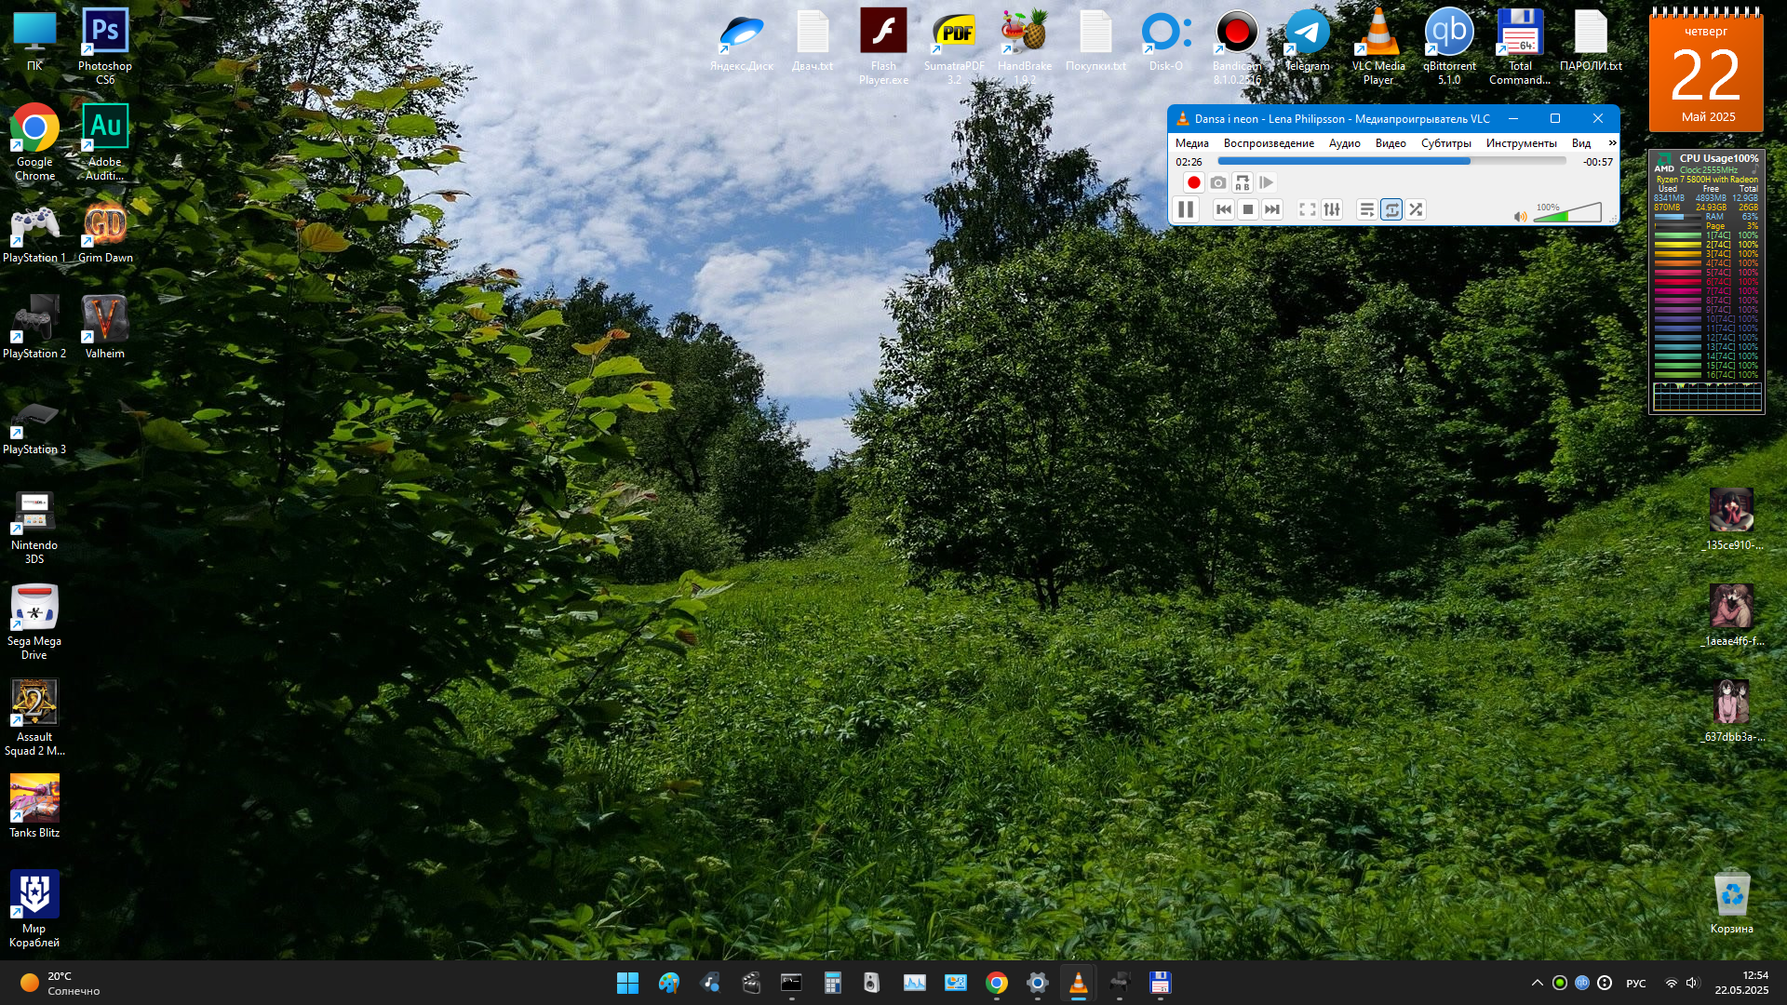Toggle random shuffle playback
Screen dimensions: 1787x1005
coord(1416,210)
